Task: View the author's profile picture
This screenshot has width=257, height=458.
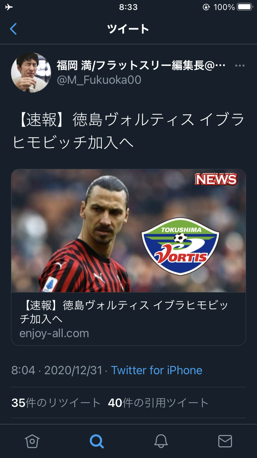Action: (x=31, y=72)
